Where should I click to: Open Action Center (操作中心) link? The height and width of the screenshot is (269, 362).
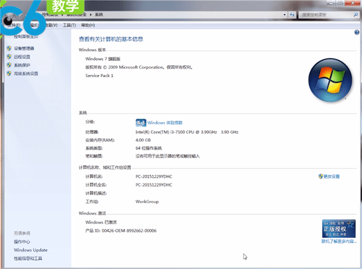[x=22, y=241]
